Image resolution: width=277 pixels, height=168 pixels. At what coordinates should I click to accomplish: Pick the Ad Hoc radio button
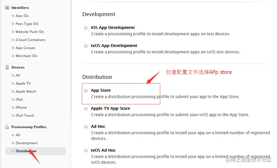(x=86, y=127)
